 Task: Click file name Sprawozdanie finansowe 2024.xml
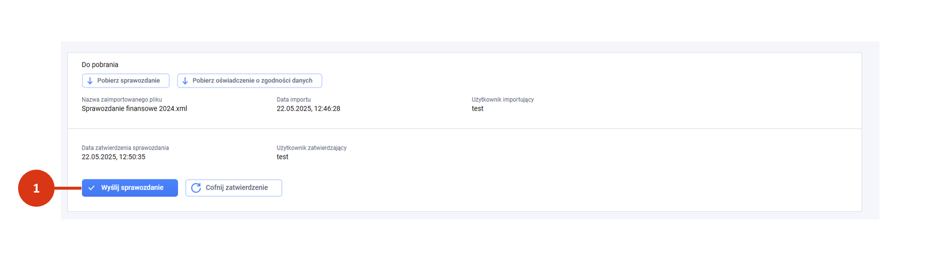pyautogui.click(x=134, y=109)
